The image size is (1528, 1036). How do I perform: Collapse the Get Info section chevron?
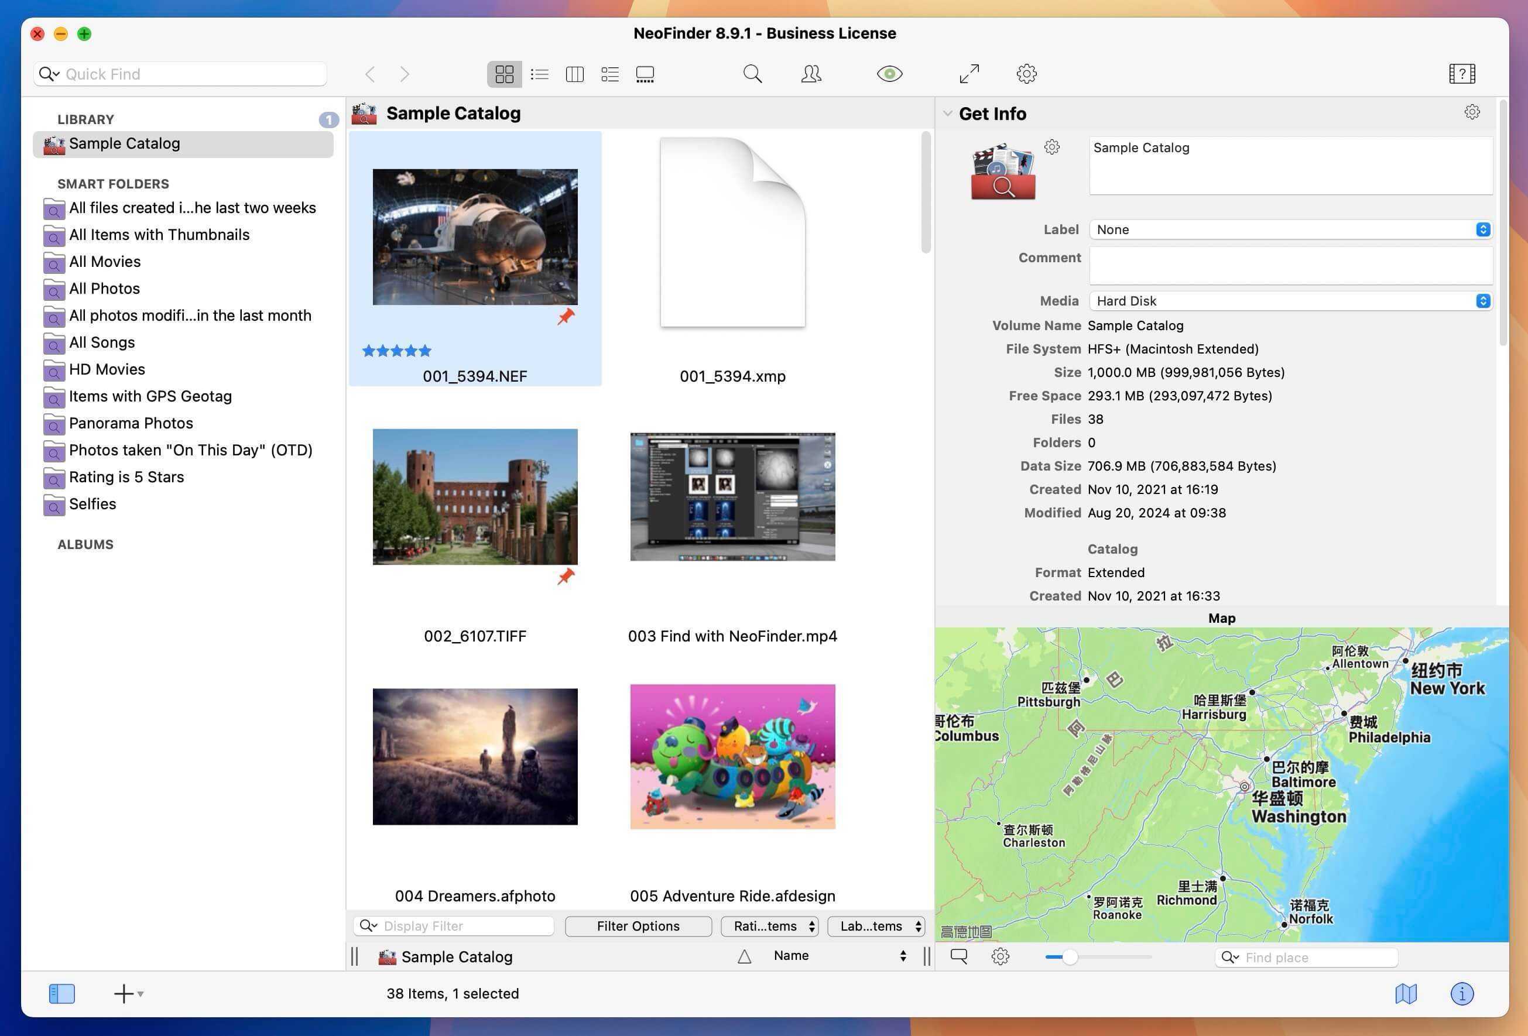947,113
